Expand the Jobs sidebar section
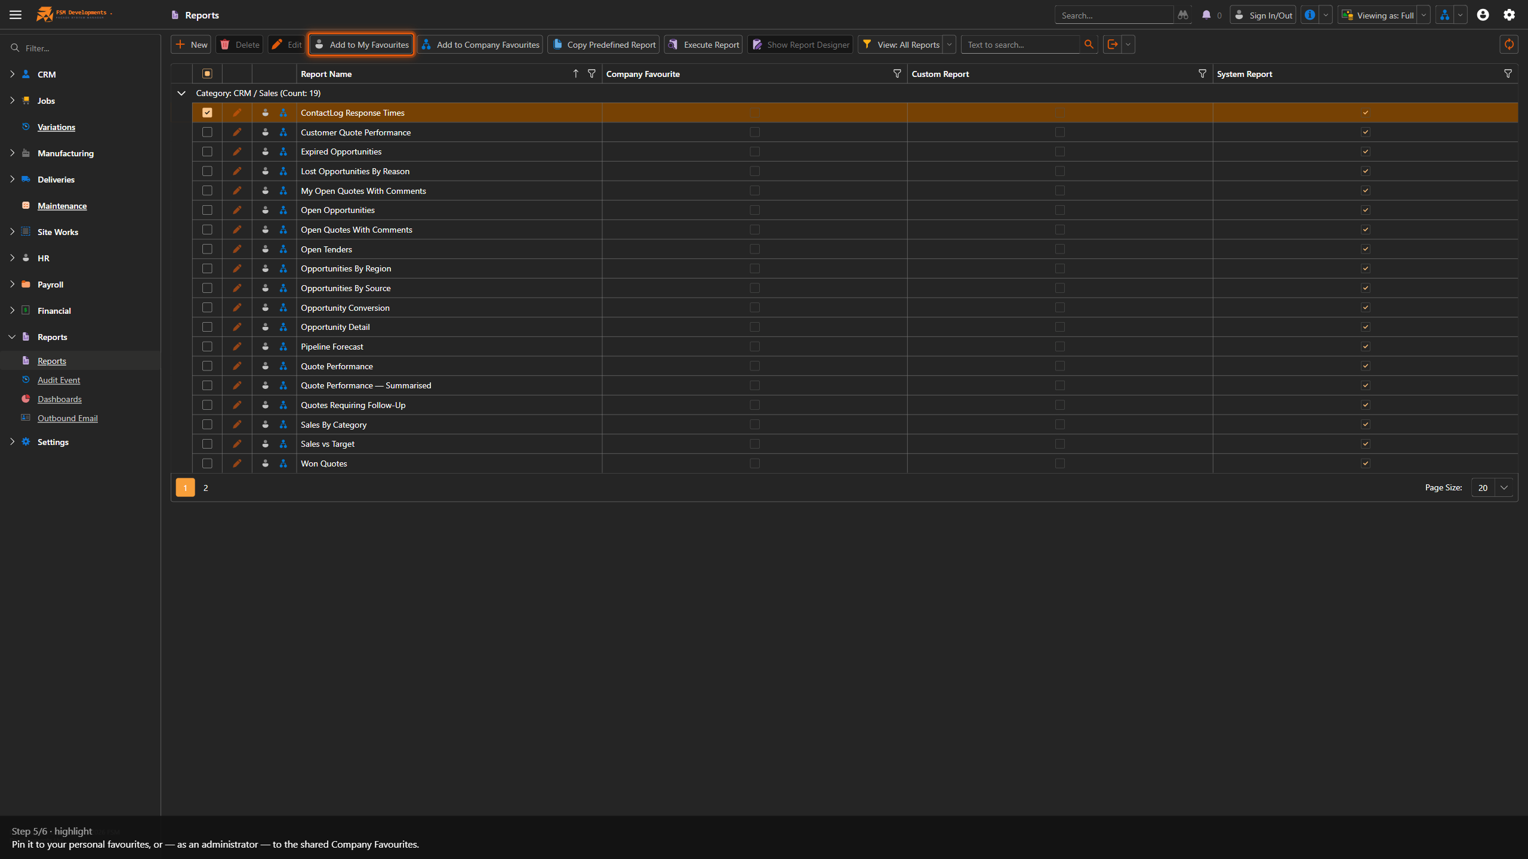Image resolution: width=1528 pixels, height=859 pixels. pos(12,100)
